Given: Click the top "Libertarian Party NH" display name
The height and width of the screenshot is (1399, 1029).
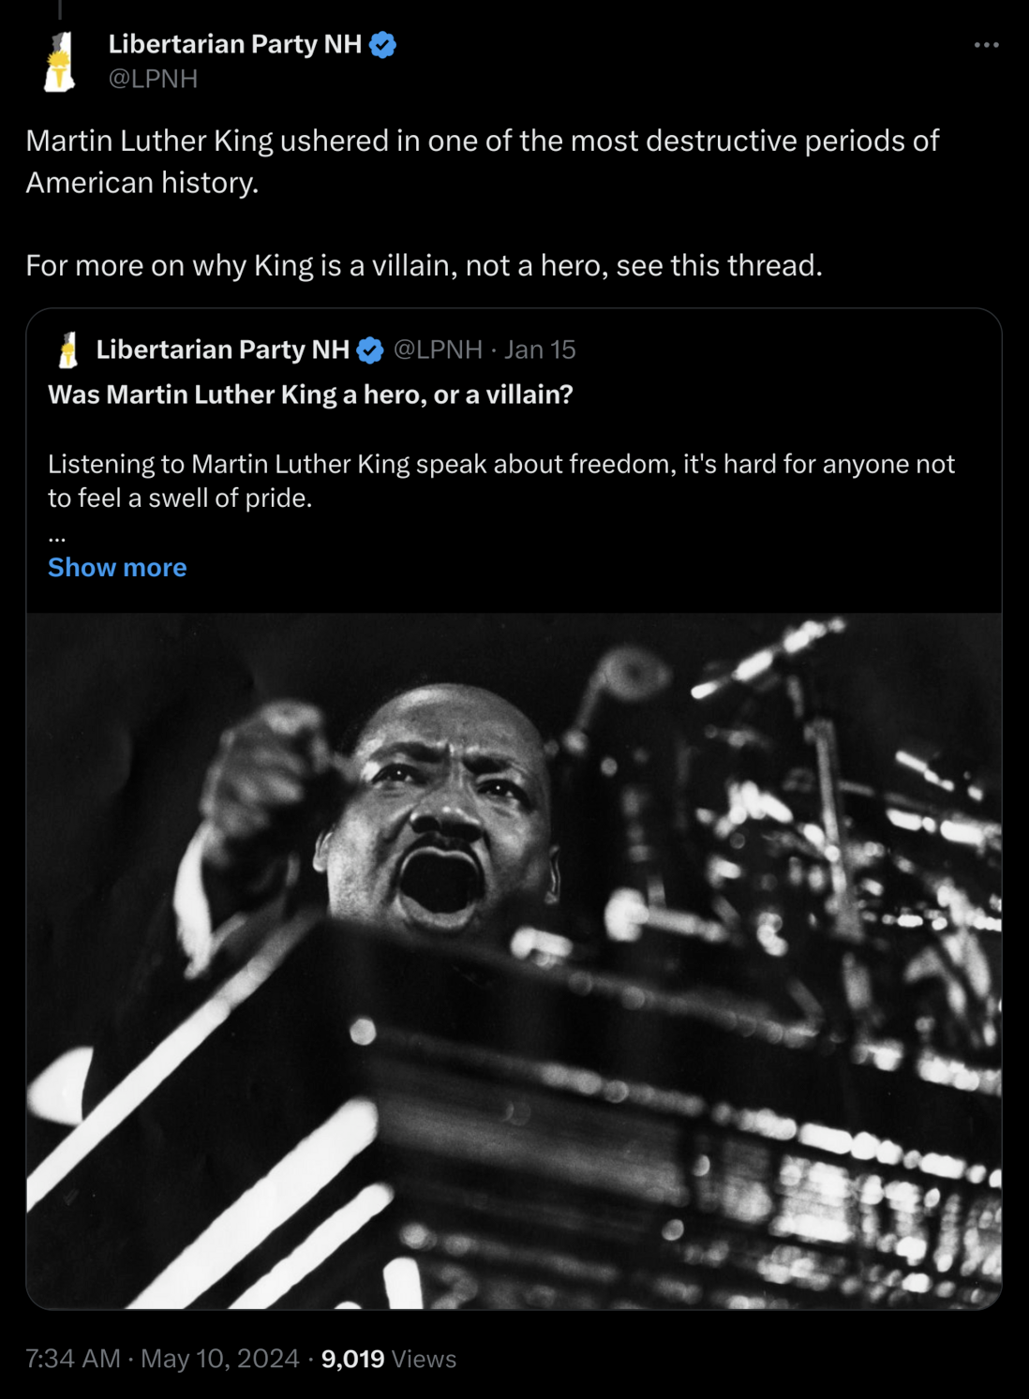Looking at the screenshot, I should tap(234, 44).
